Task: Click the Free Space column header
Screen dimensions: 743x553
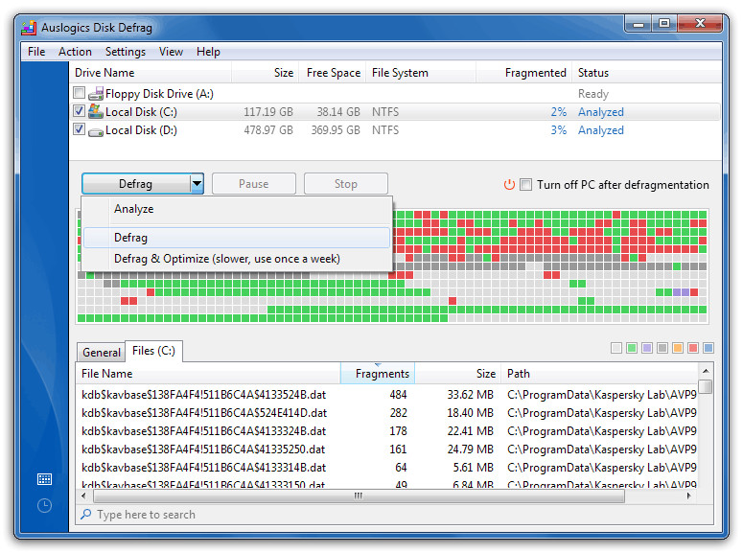Action: [x=333, y=73]
